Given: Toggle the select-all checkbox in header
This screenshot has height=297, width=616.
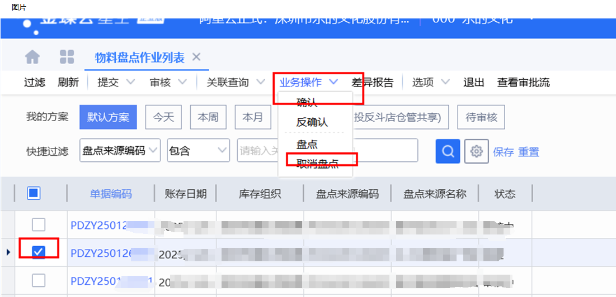Looking at the screenshot, I should tap(34, 194).
